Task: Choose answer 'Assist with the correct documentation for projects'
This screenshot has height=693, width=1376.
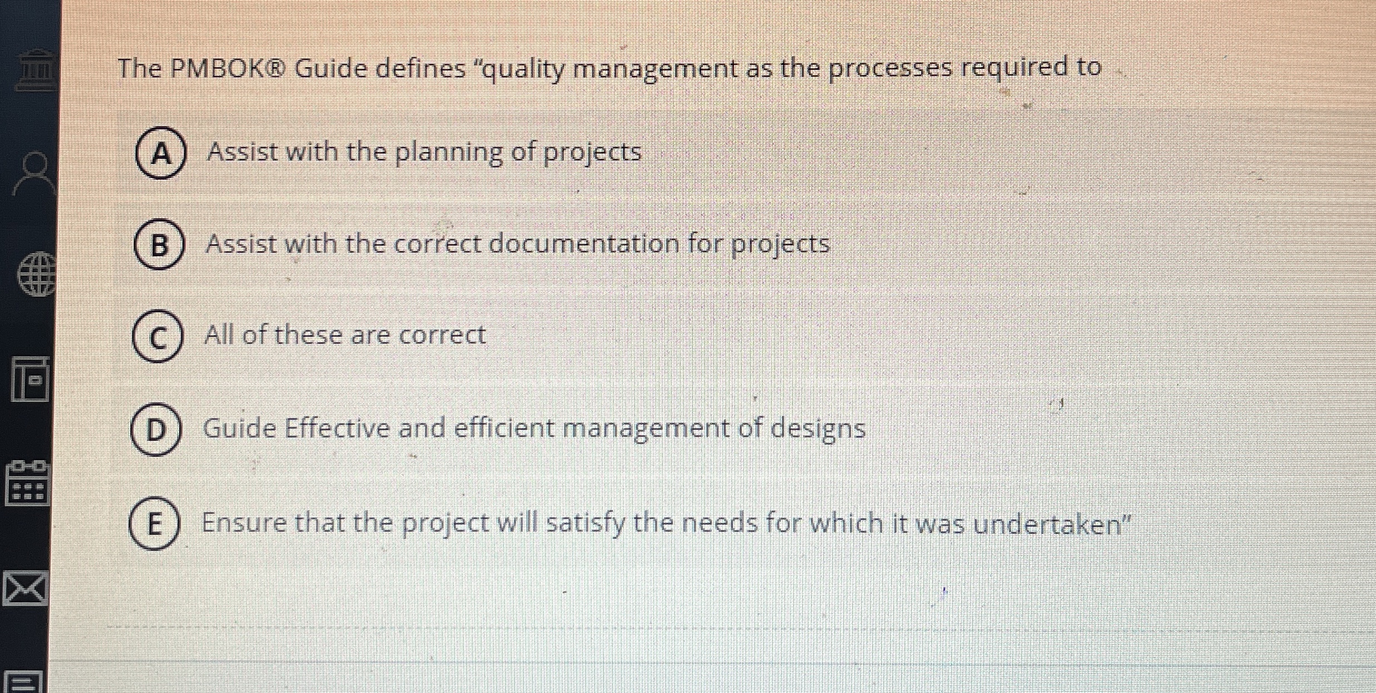Action: click(517, 245)
